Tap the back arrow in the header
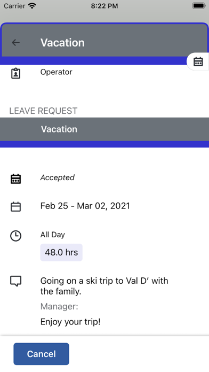 pyautogui.click(x=15, y=42)
